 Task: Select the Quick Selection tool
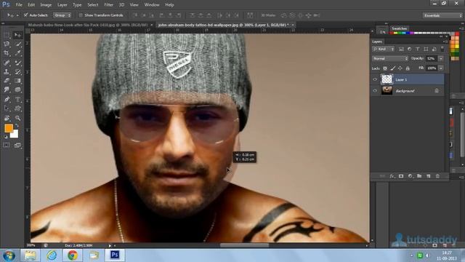tap(17, 44)
